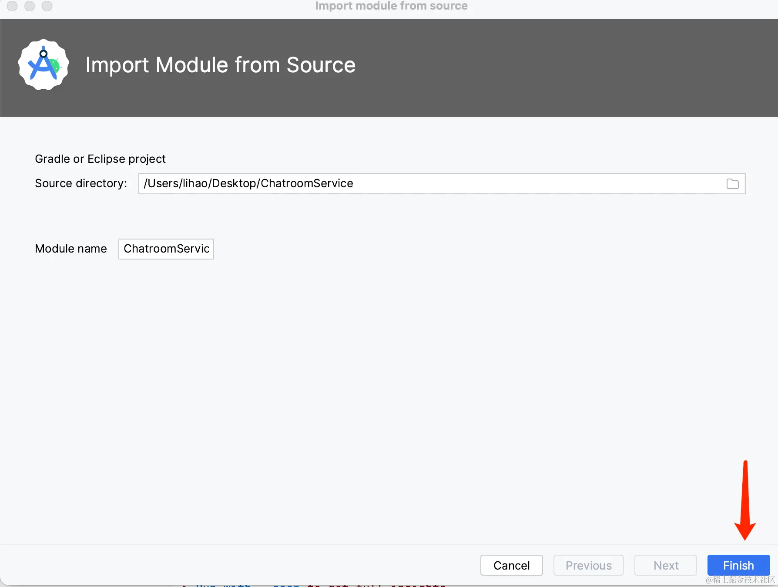Click the watermark text below Finish button
Screen dimensions: 778x587
(x=740, y=580)
